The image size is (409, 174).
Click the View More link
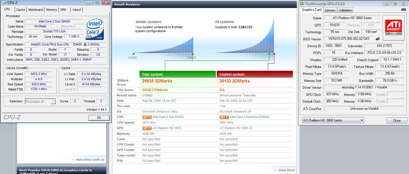click(x=286, y=170)
